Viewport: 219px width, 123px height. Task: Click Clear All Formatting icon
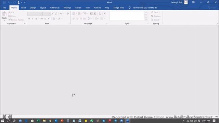point(68,14)
